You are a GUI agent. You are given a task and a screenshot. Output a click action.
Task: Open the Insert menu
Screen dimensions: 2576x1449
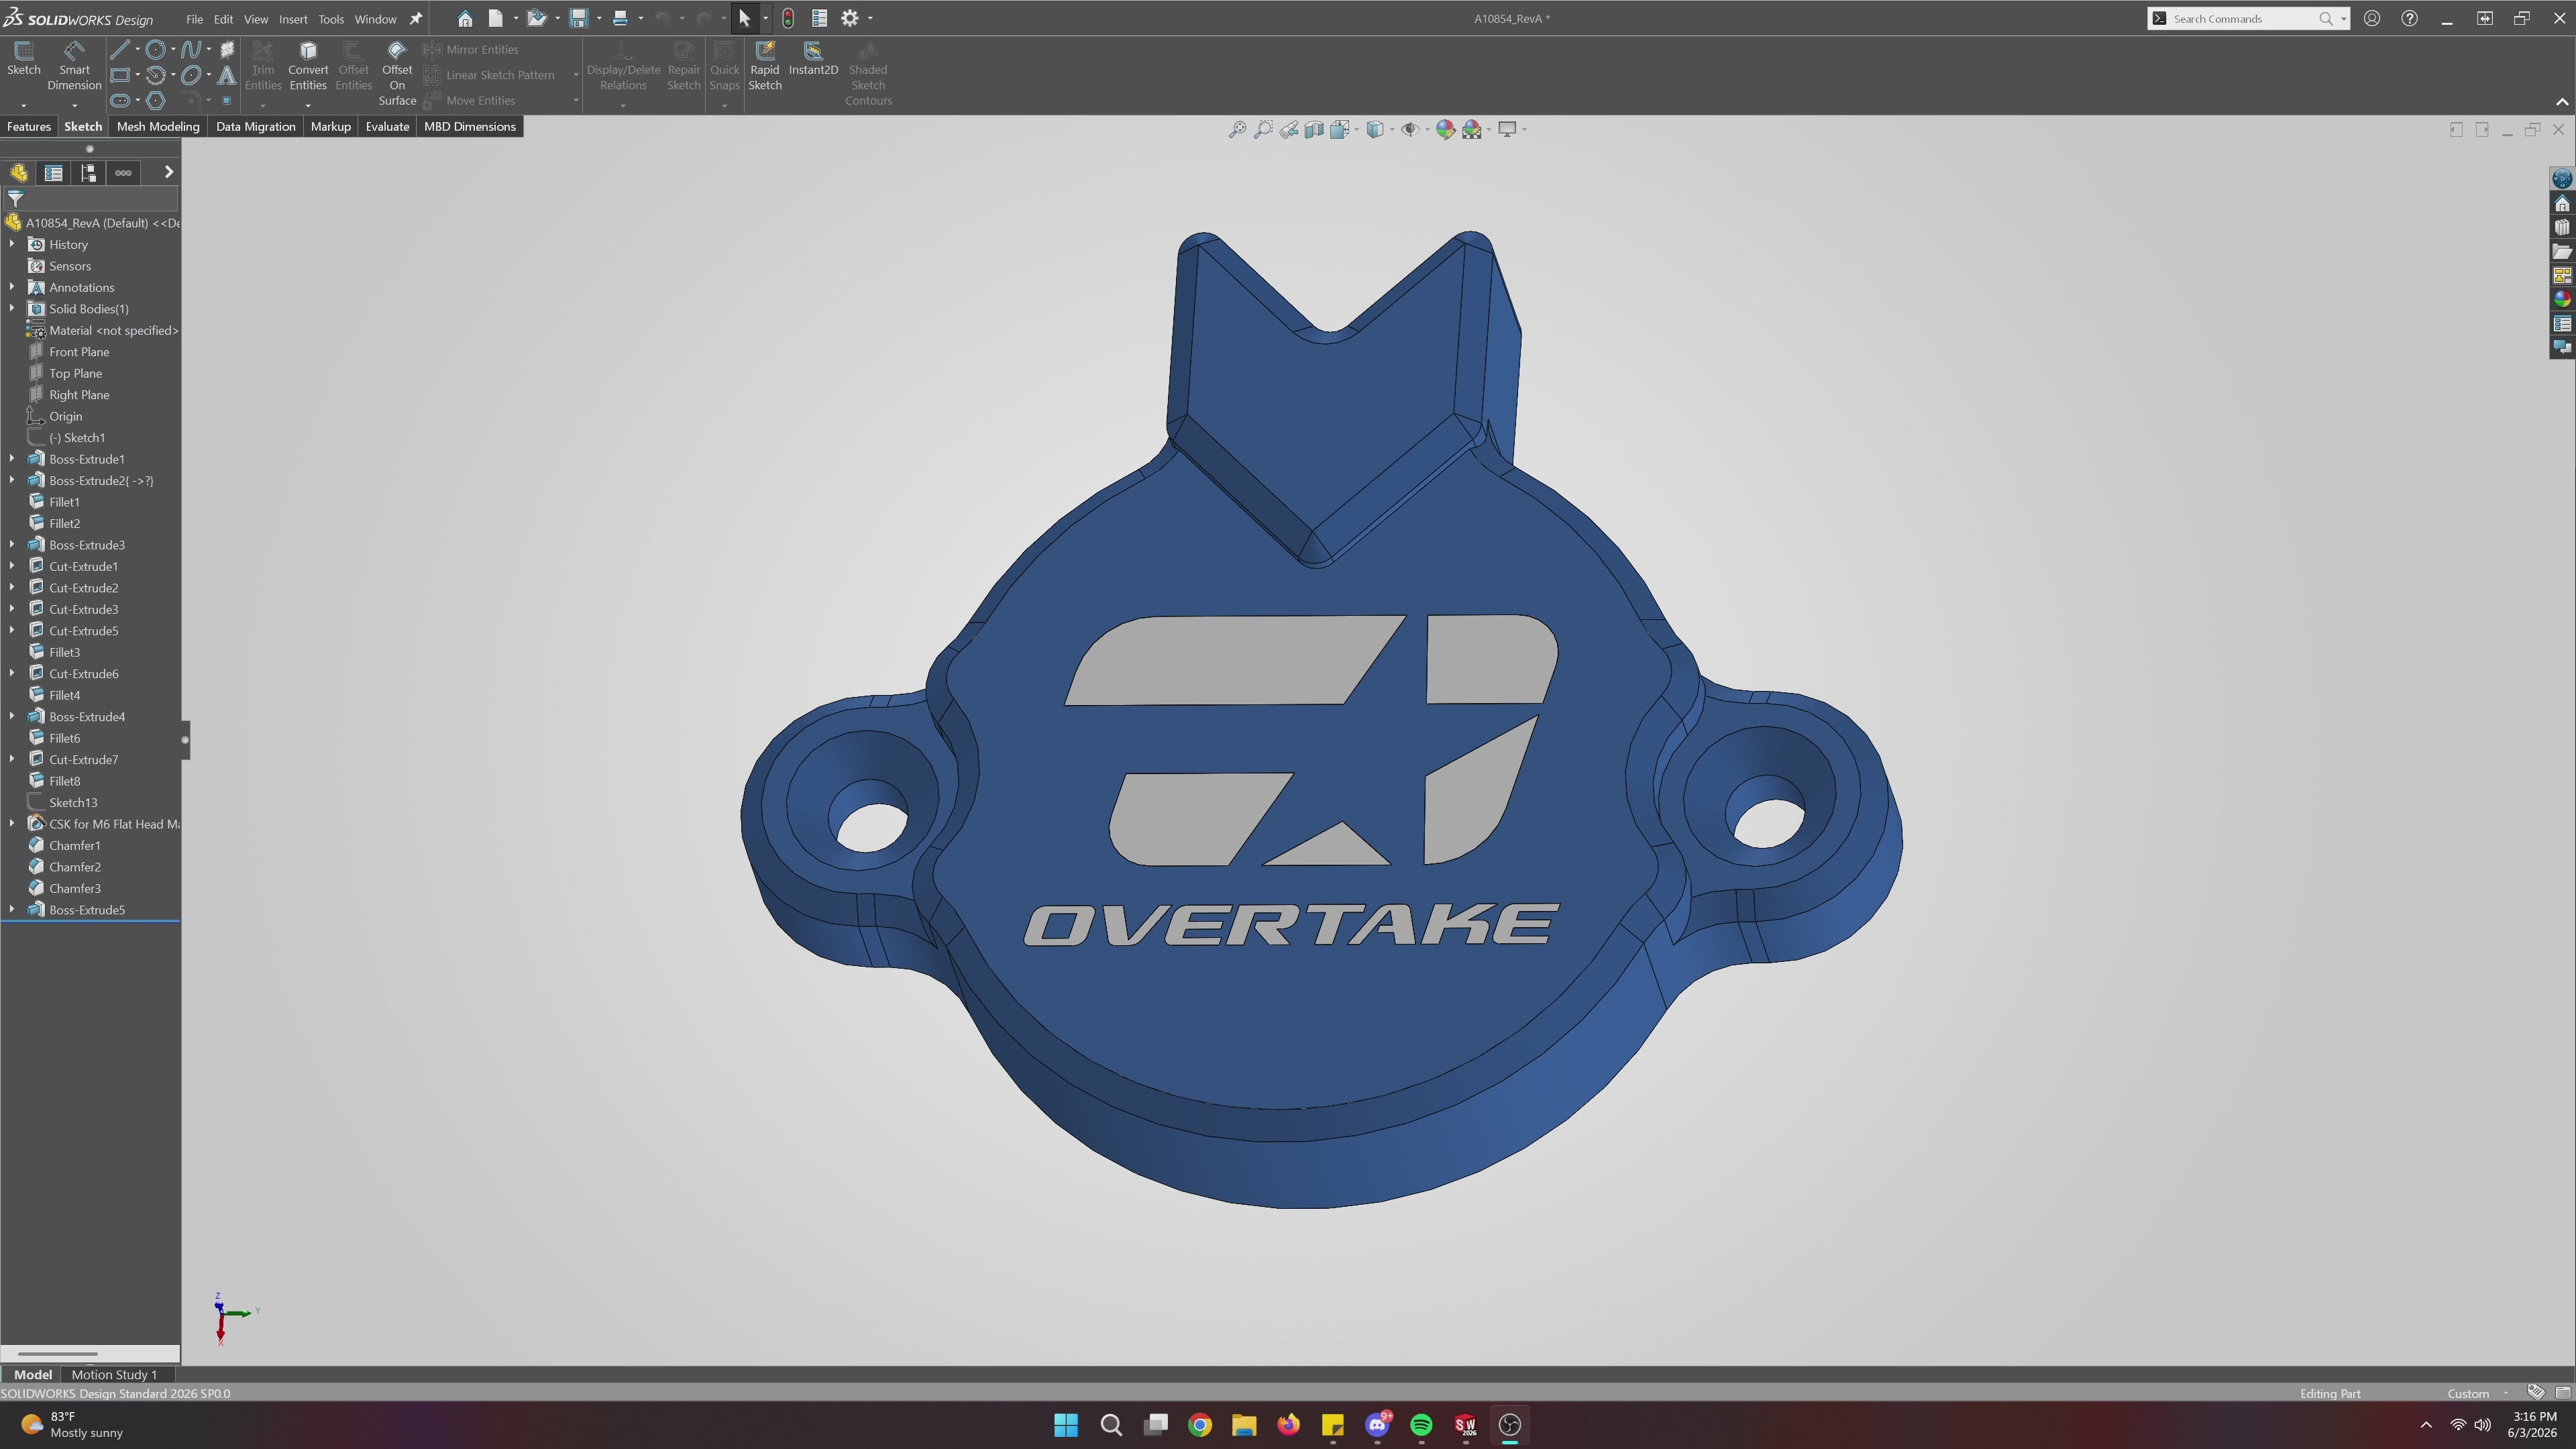tap(293, 19)
